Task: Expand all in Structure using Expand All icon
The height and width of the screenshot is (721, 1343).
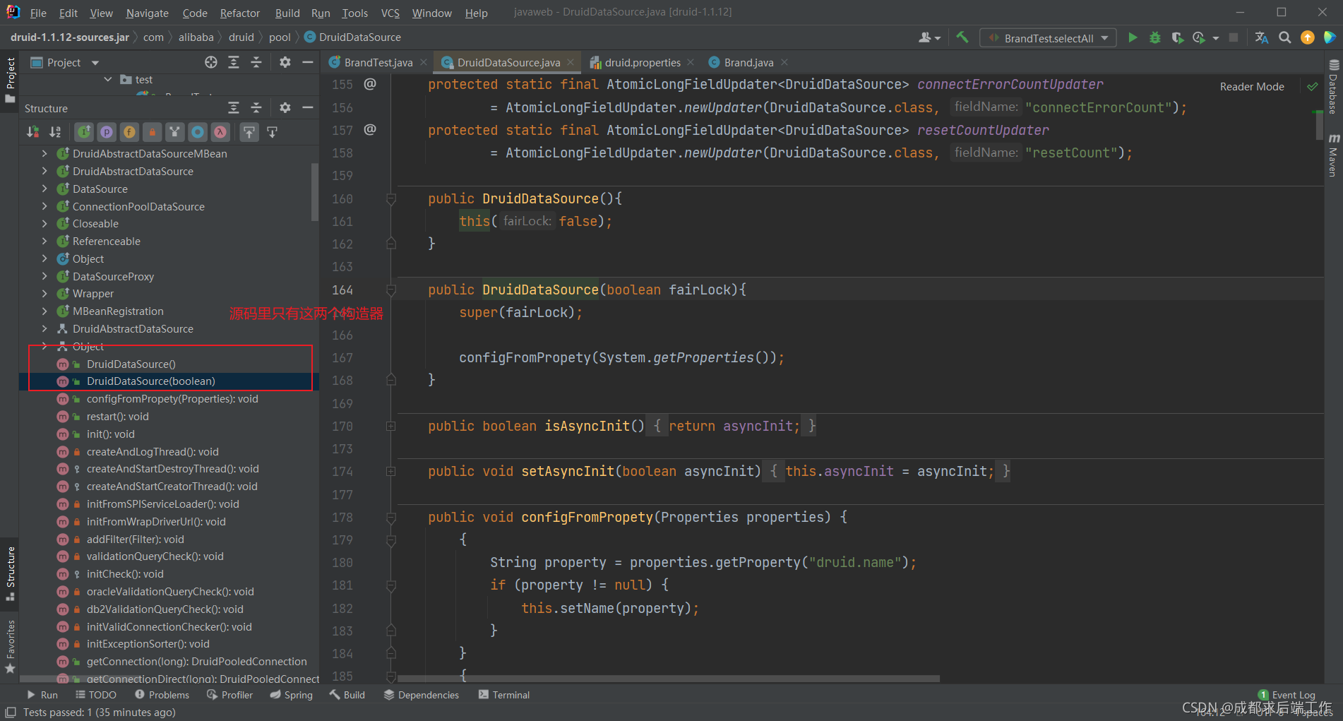Action: 234,107
